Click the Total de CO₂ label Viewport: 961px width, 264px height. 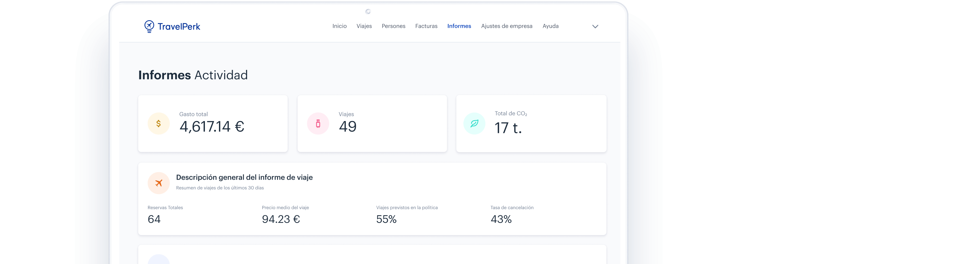pos(511,113)
